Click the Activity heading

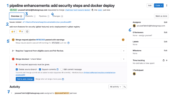click(x=15, y=87)
